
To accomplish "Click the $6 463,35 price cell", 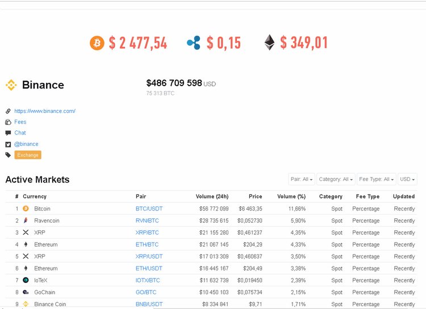I will [250, 209].
